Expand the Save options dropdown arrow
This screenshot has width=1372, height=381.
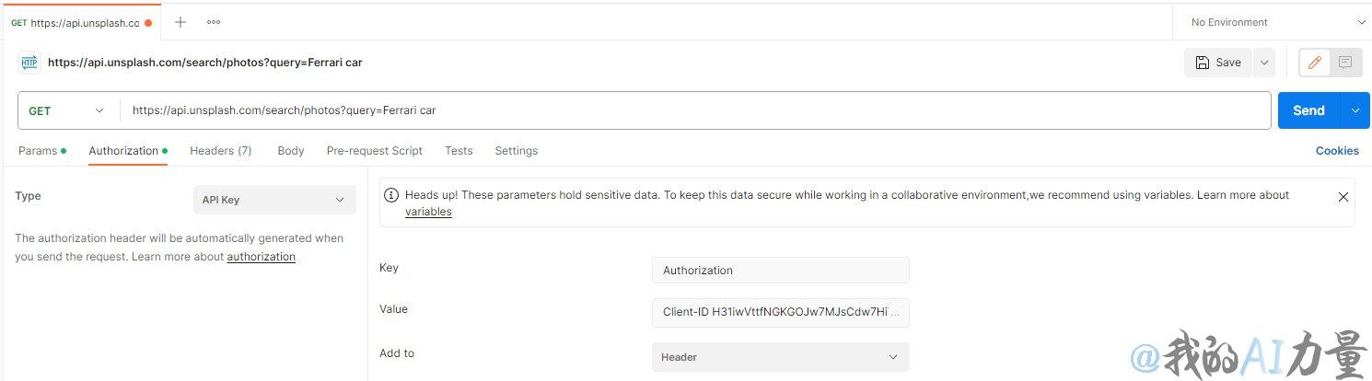[x=1264, y=63]
